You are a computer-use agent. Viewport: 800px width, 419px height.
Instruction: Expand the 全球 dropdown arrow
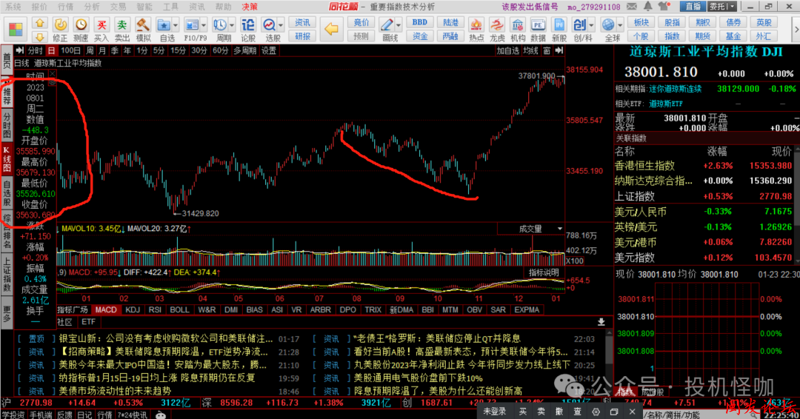pos(620,25)
